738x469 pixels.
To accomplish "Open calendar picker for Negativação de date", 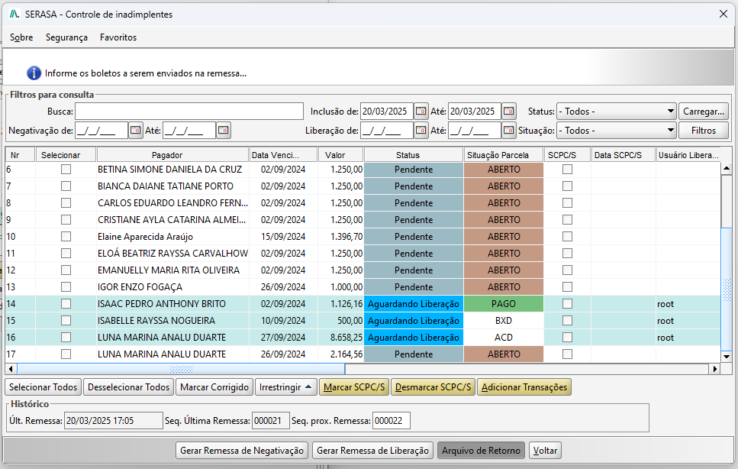I will [x=136, y=131].
